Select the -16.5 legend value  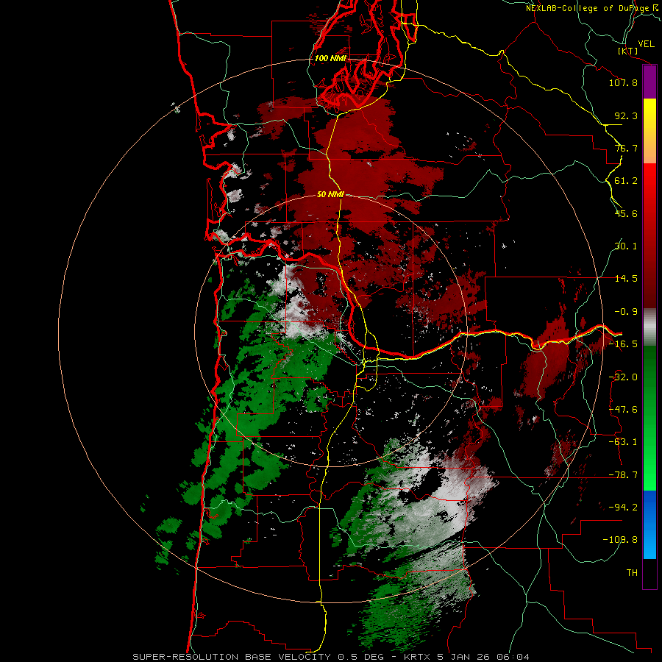[x=623, y=344]
